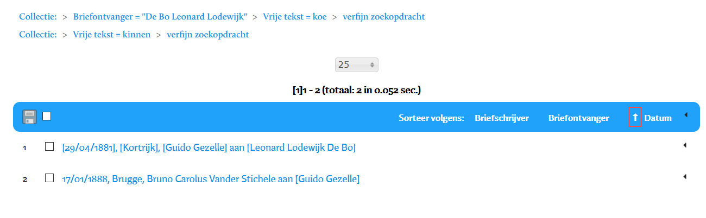Toggle the select-all checkbox in header
This screenshot has height=218, width=706.
47,116
